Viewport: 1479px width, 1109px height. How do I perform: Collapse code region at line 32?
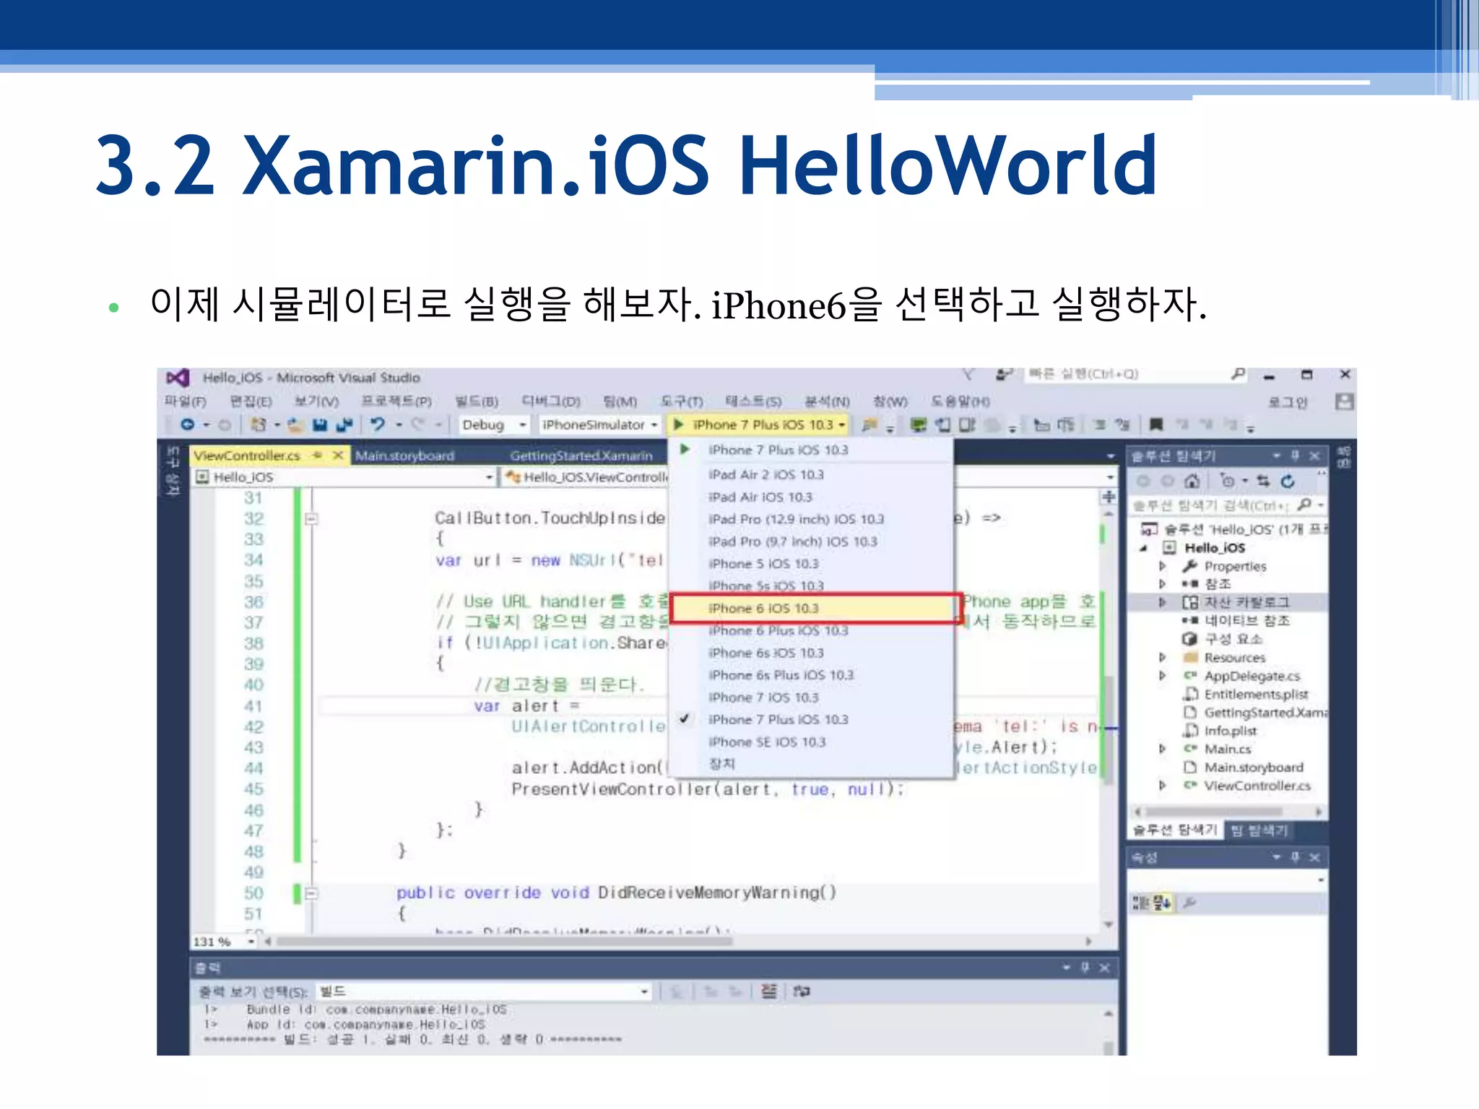click(311, 519)
